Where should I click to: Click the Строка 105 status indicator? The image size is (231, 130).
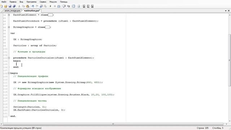coord(202,128)
